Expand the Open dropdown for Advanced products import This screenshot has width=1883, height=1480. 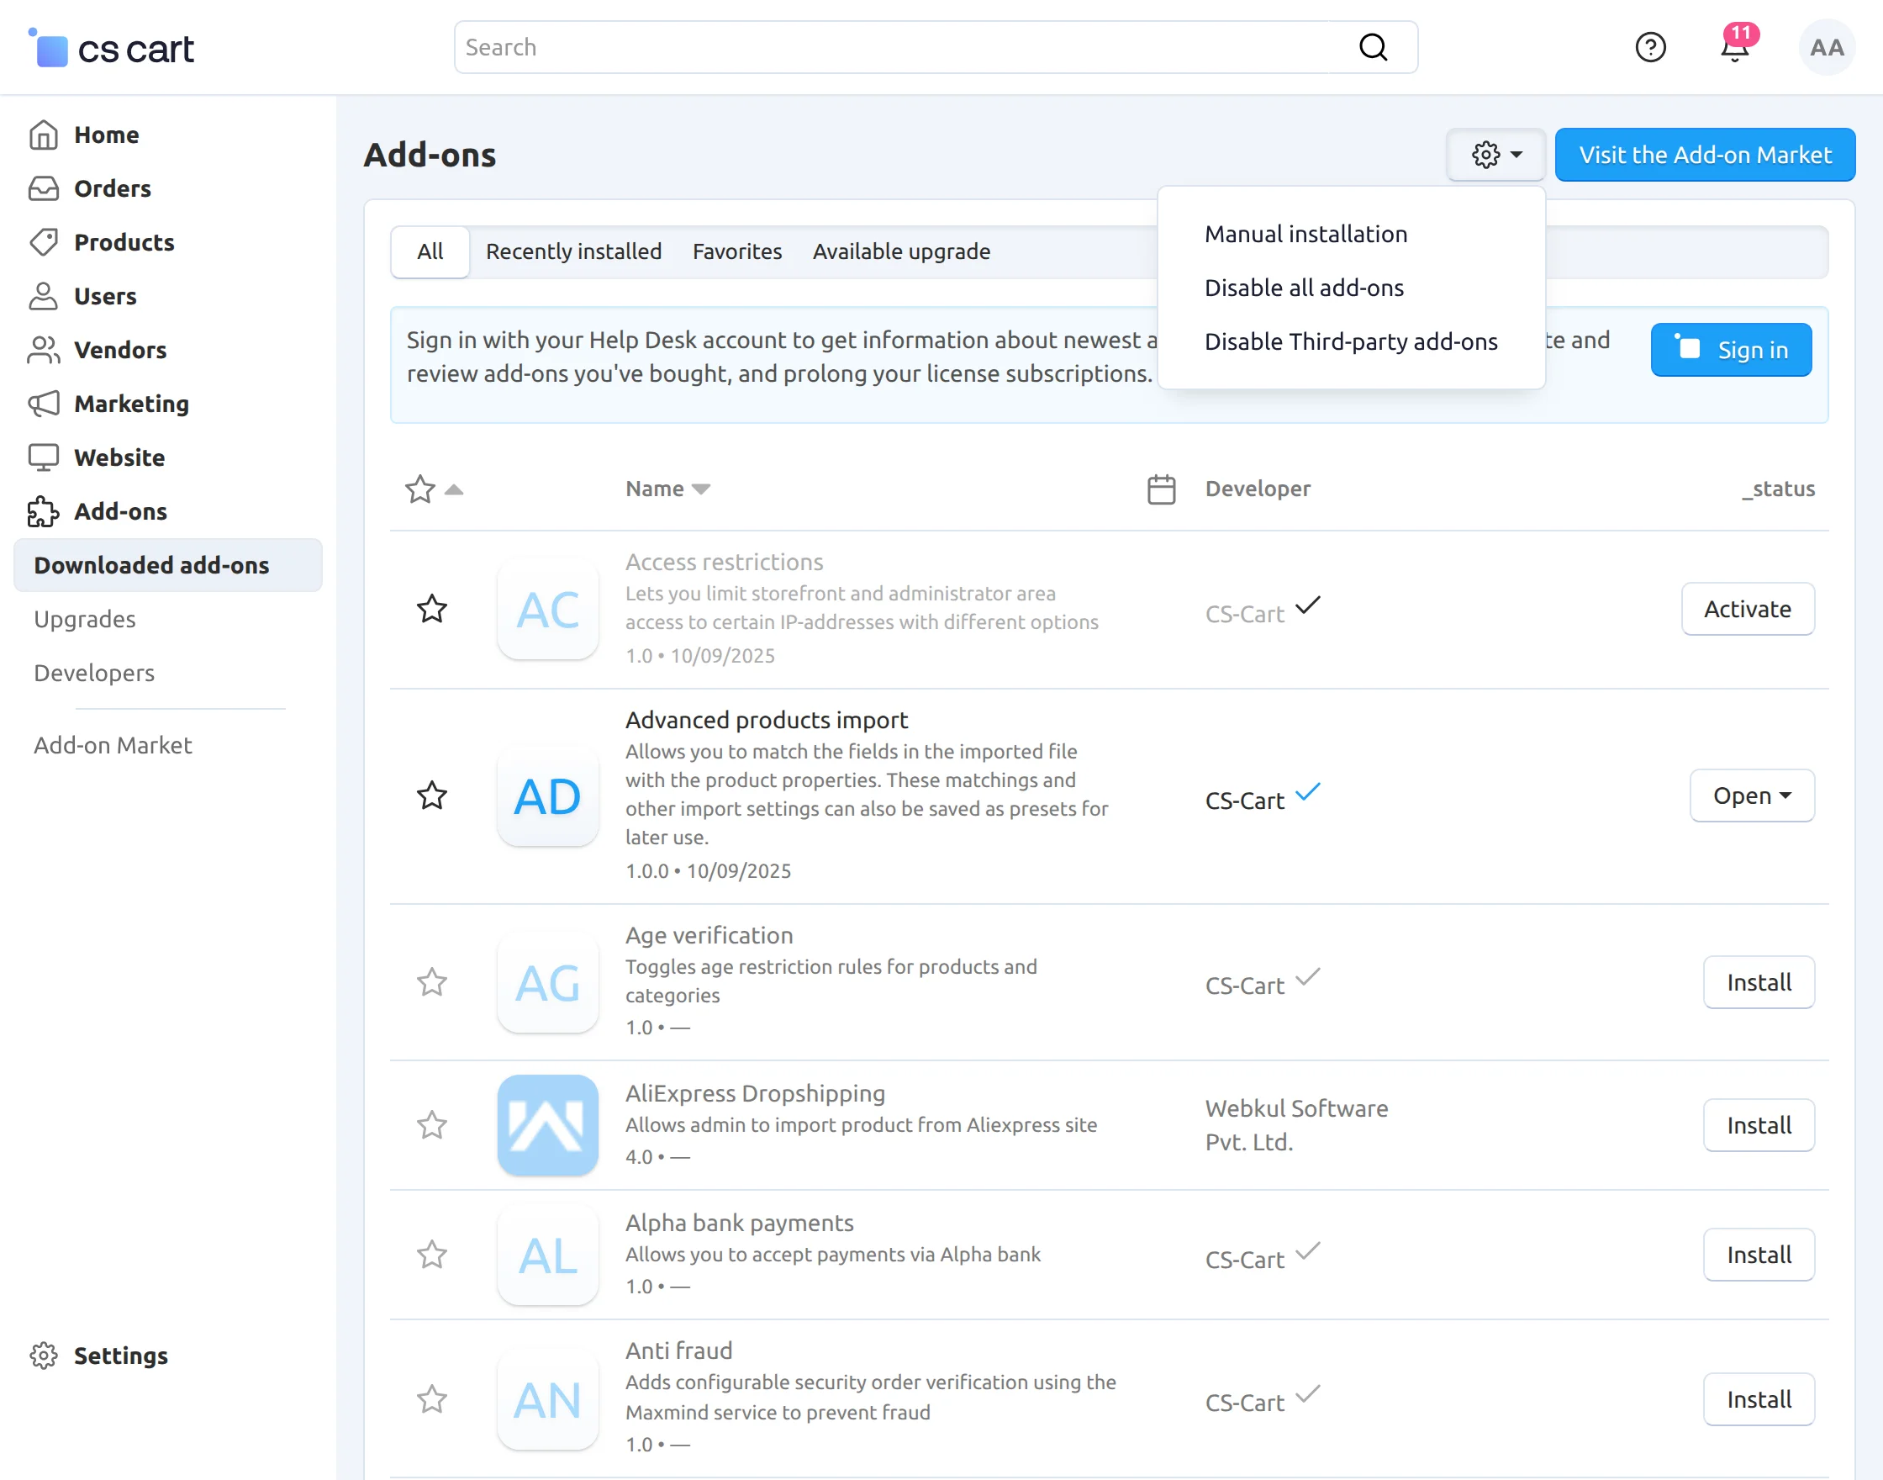pyautogui.click(x=1751, y=795)
